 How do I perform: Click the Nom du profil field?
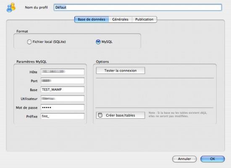pos(138,8)
